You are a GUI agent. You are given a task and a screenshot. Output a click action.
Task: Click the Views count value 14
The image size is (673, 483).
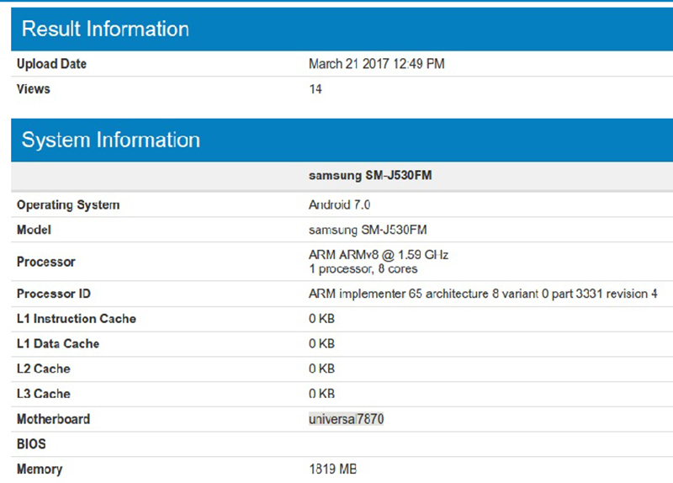coord(315,89)
